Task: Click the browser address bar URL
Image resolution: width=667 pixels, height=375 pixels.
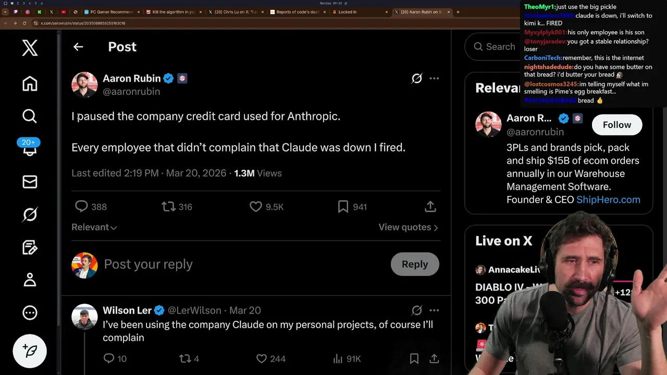Action: [x=83, y=23]
